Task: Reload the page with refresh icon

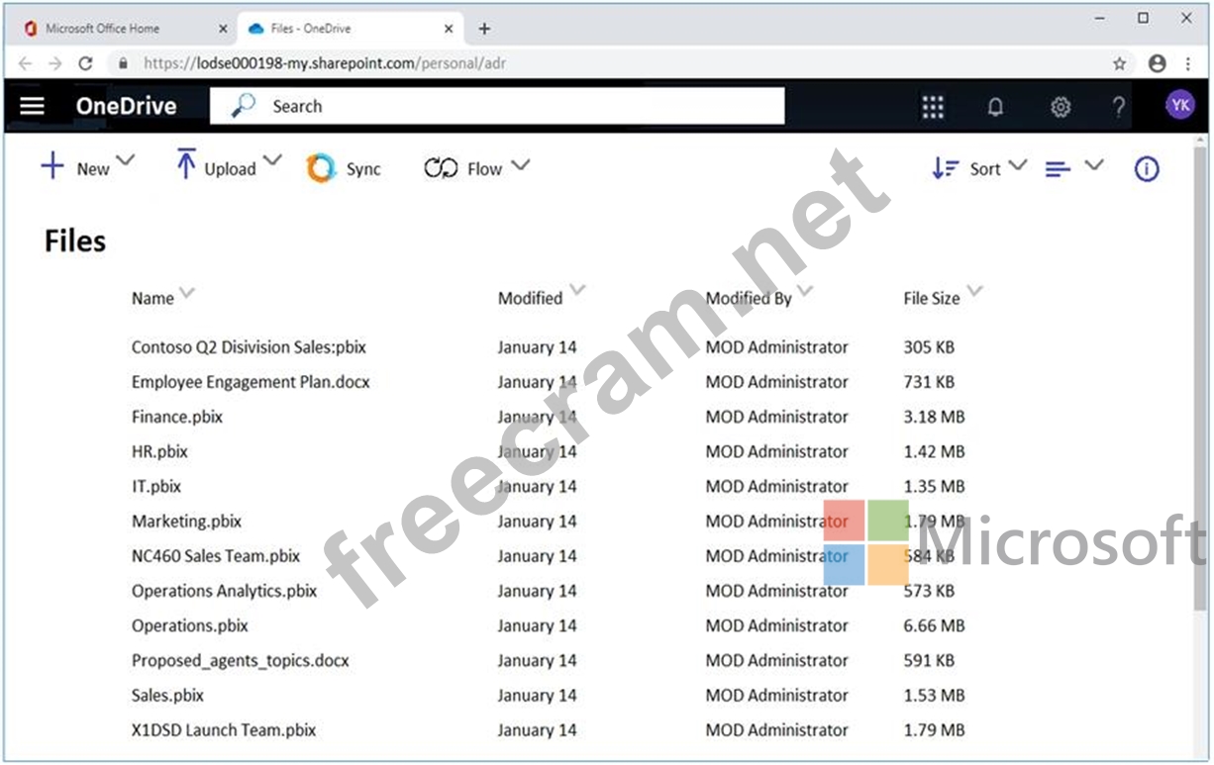Action: click(x=86, y=63)
